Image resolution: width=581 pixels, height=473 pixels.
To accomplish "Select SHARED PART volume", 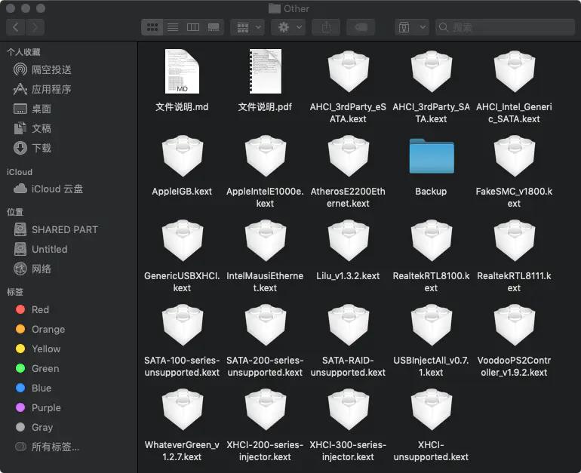I will tap(56, 229).
